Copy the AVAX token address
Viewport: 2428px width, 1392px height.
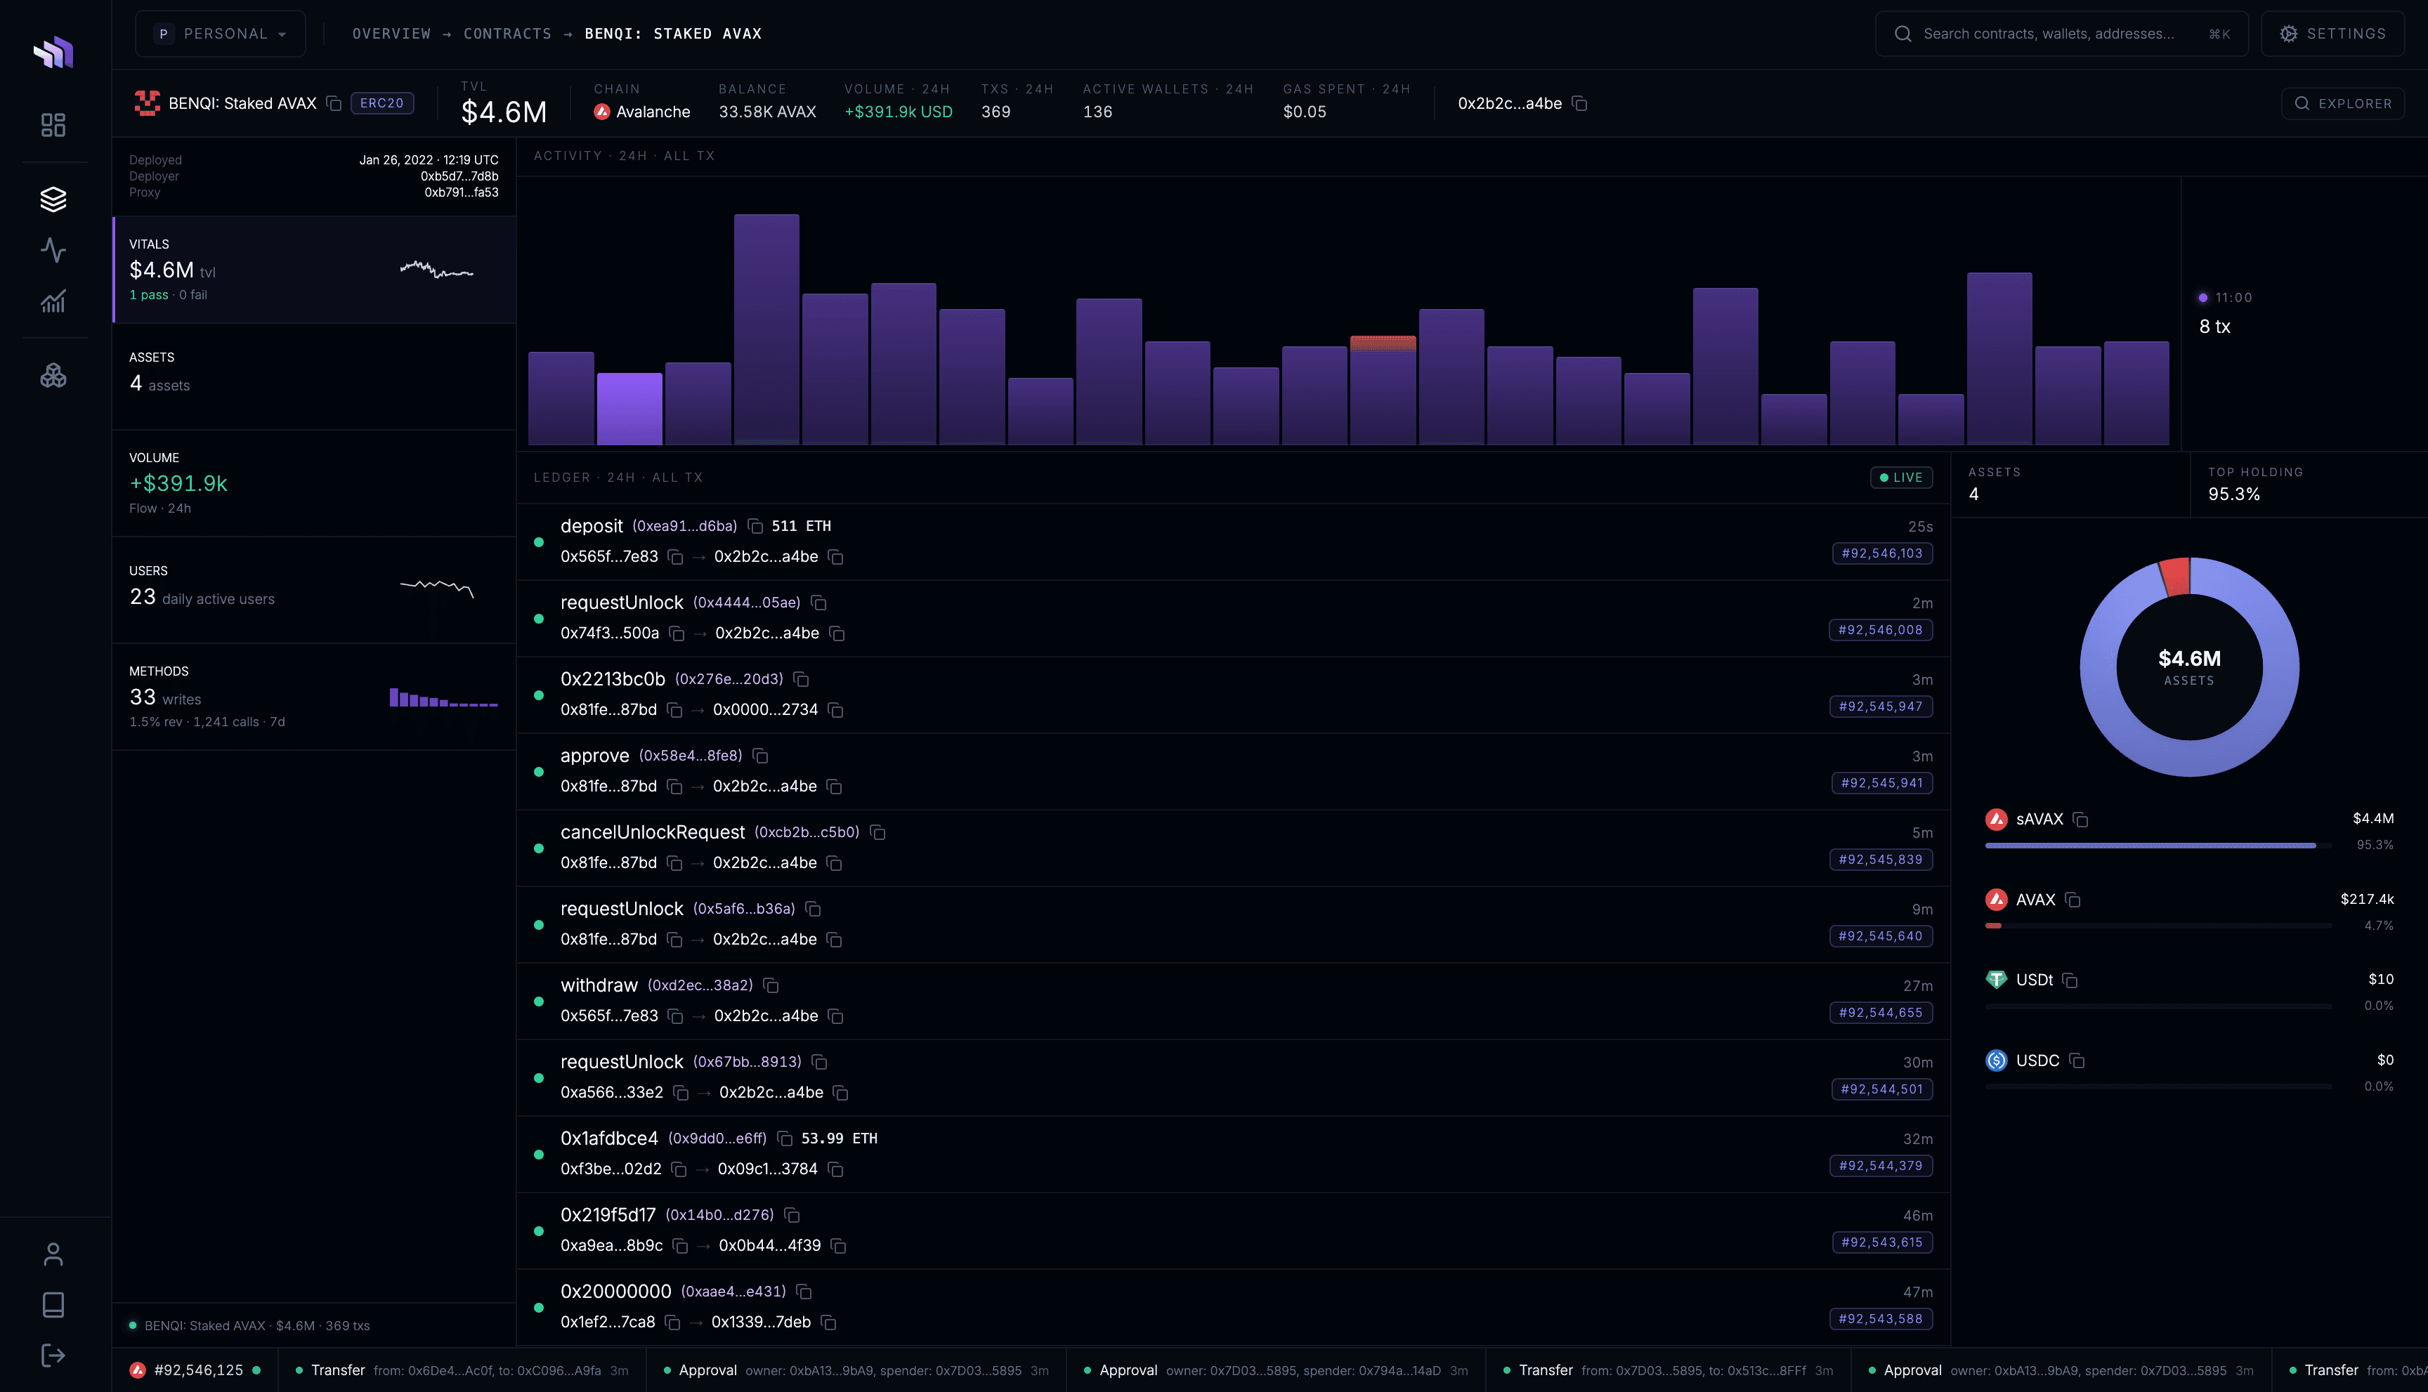point(2073,900)
